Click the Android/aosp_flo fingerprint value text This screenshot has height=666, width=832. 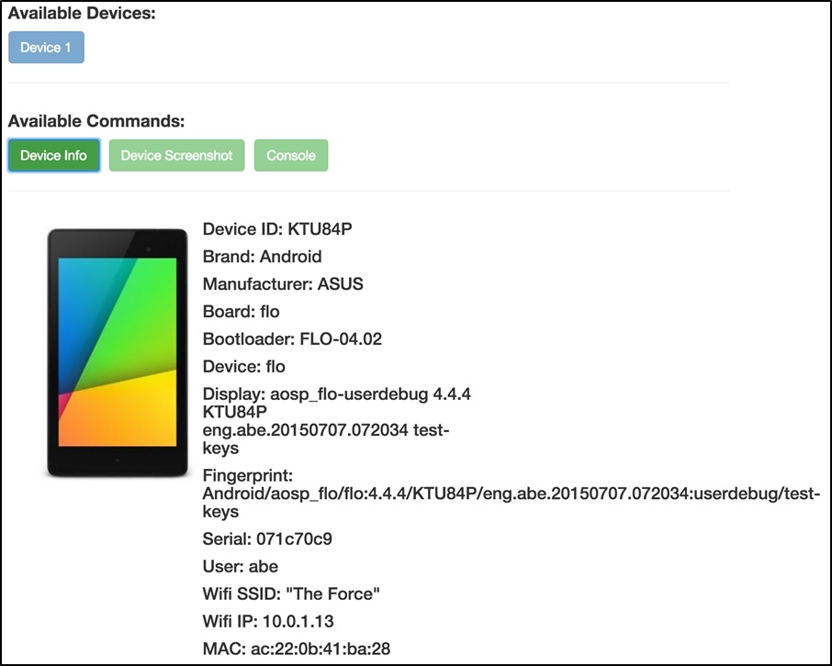pos(512,503)
